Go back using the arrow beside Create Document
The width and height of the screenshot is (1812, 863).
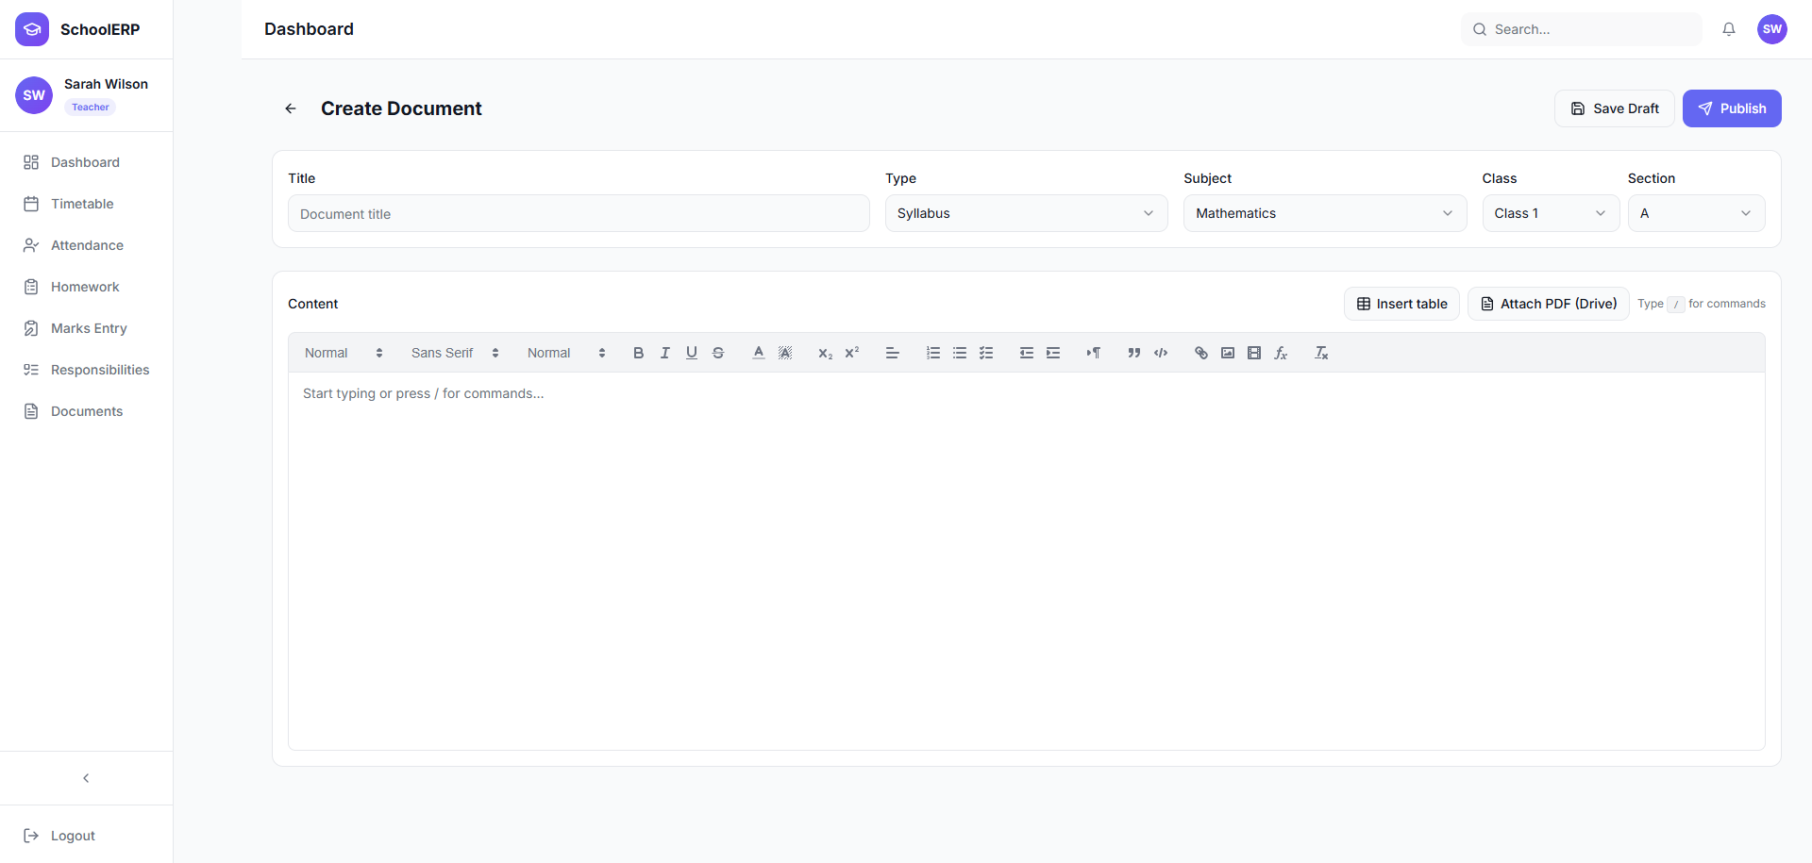[291, 108]
